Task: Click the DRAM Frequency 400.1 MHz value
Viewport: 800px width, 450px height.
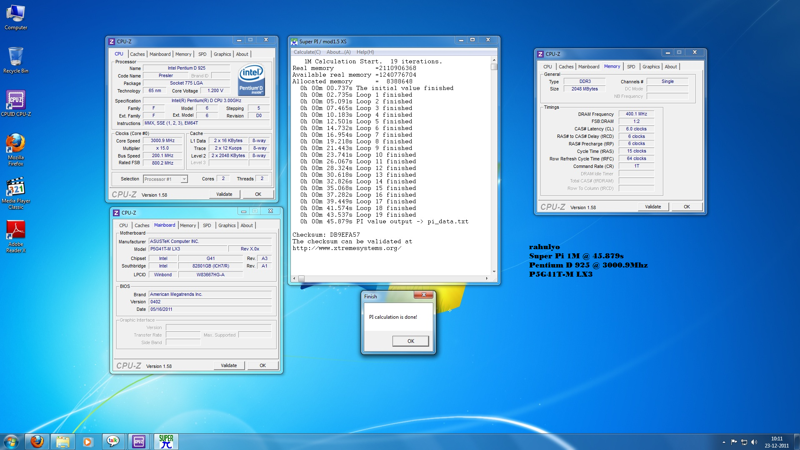Action: tap(636, 114)
